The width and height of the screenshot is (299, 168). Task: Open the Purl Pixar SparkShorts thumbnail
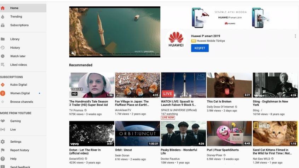(x=229, y=133)
